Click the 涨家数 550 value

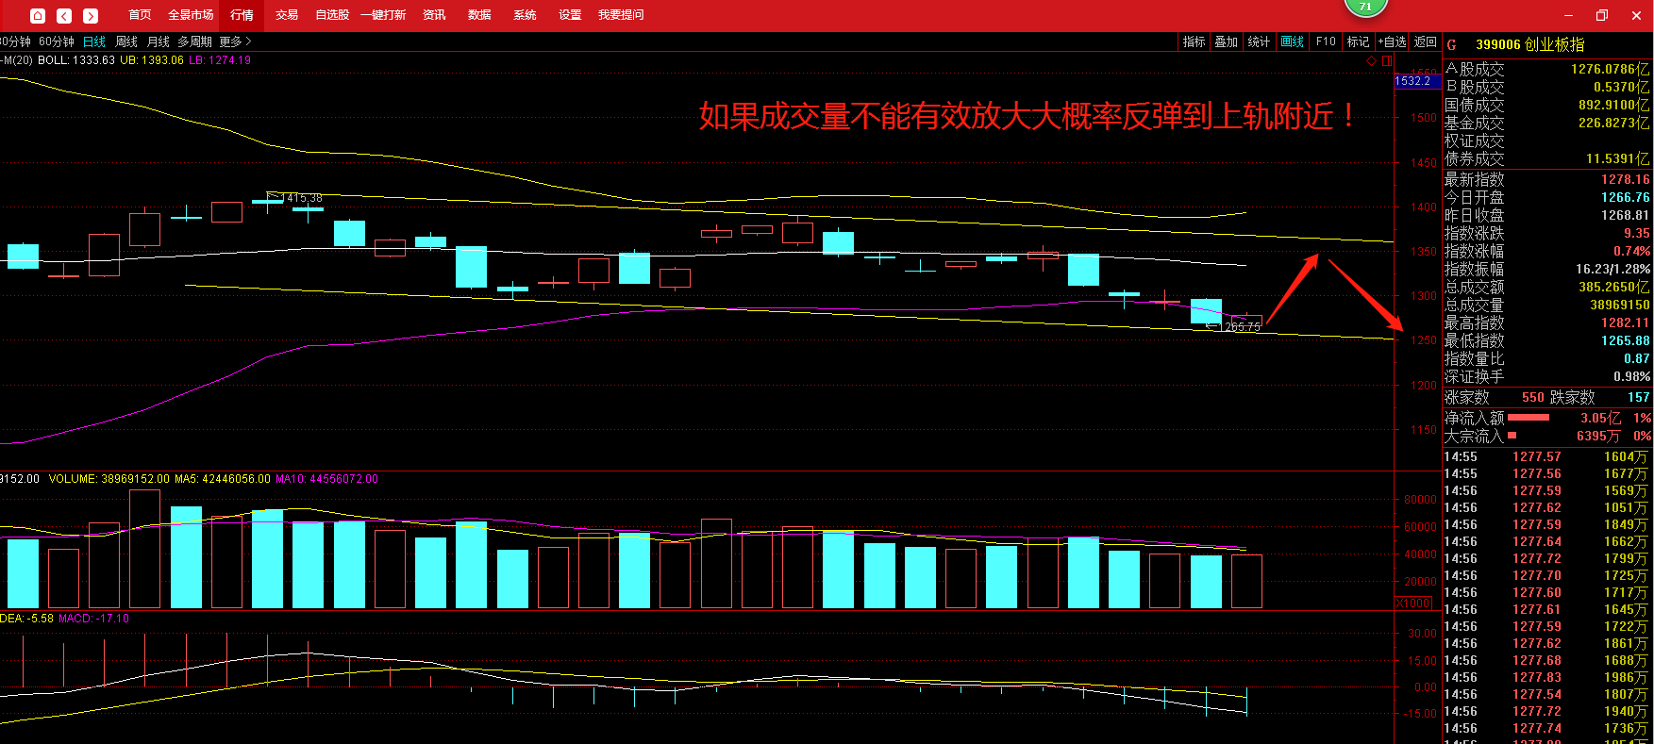coord(1532,397)
